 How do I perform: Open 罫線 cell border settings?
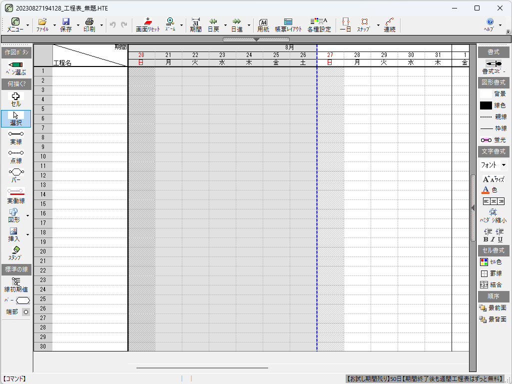point(491,273)
